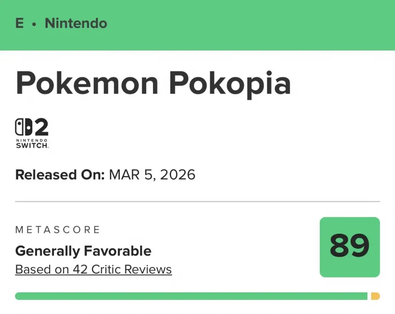Click the word "Pokopia" in the game title

tap(230, 82)
